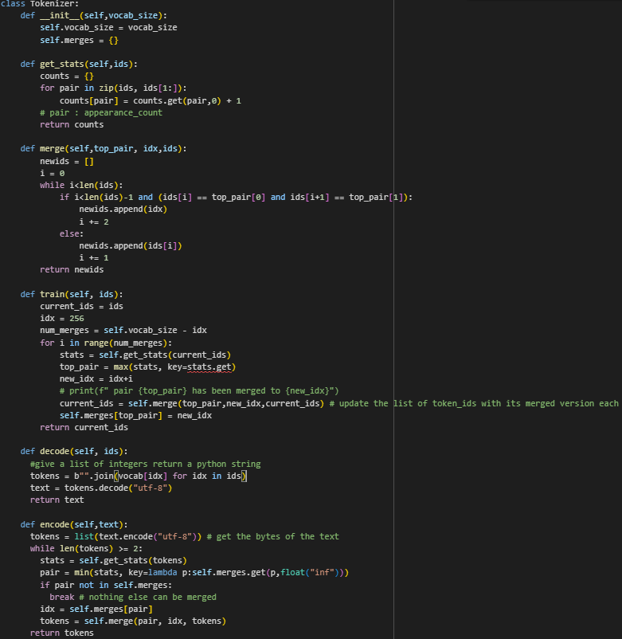Click '# update the list of token_ids' comment
Viewport: 622px width, 639px height.
pyautogui.click(x=475, y=403)
